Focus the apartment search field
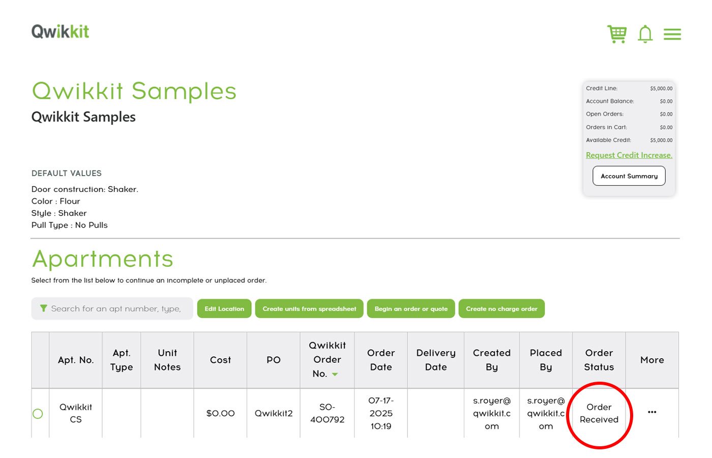 pos(116,309)
